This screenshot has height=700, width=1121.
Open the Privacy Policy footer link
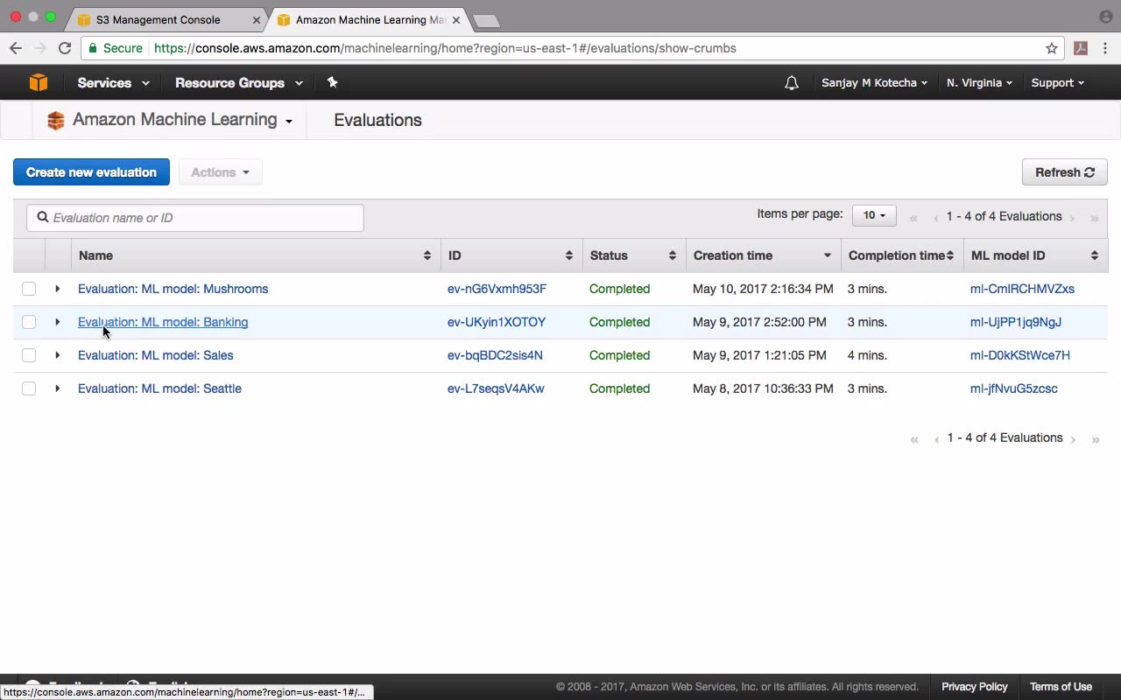(x=975, y=687)
